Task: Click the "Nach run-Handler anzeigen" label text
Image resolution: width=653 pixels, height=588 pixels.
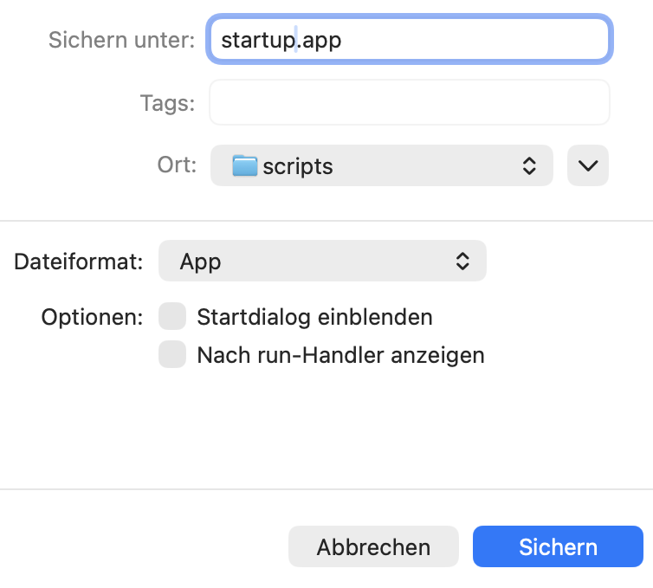Action: [x=340, y=355]
